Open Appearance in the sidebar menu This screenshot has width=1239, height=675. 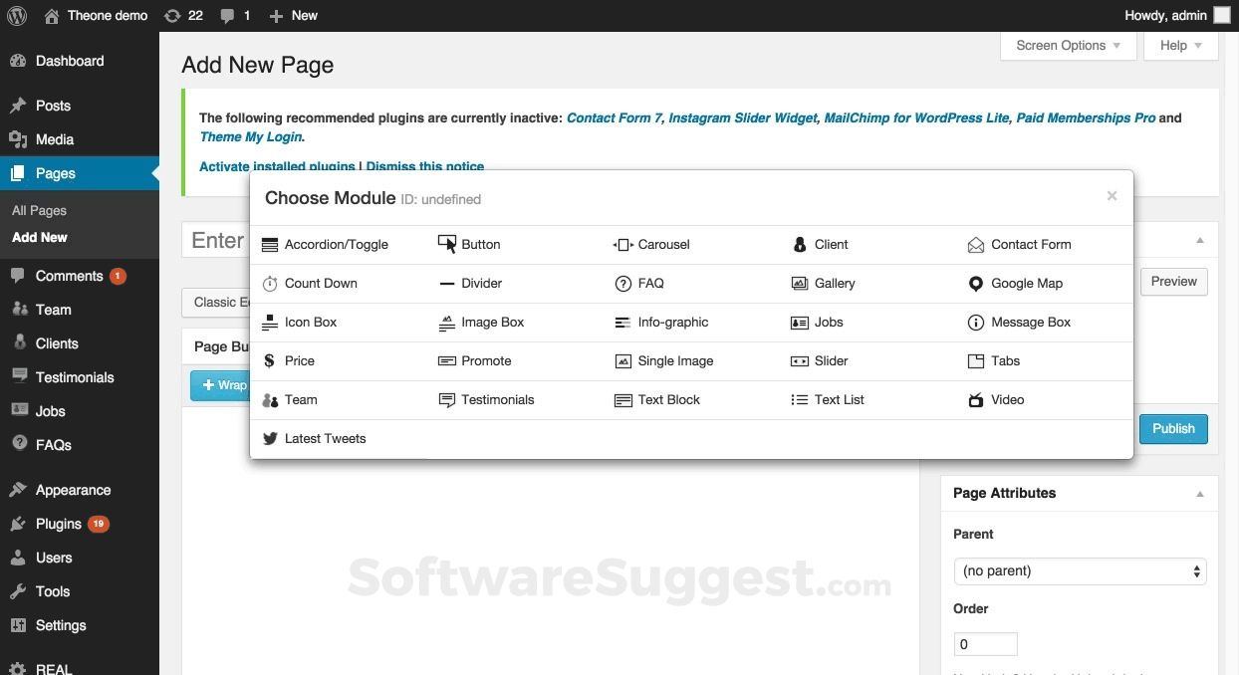pyautogui.click(x=73, y=490)
